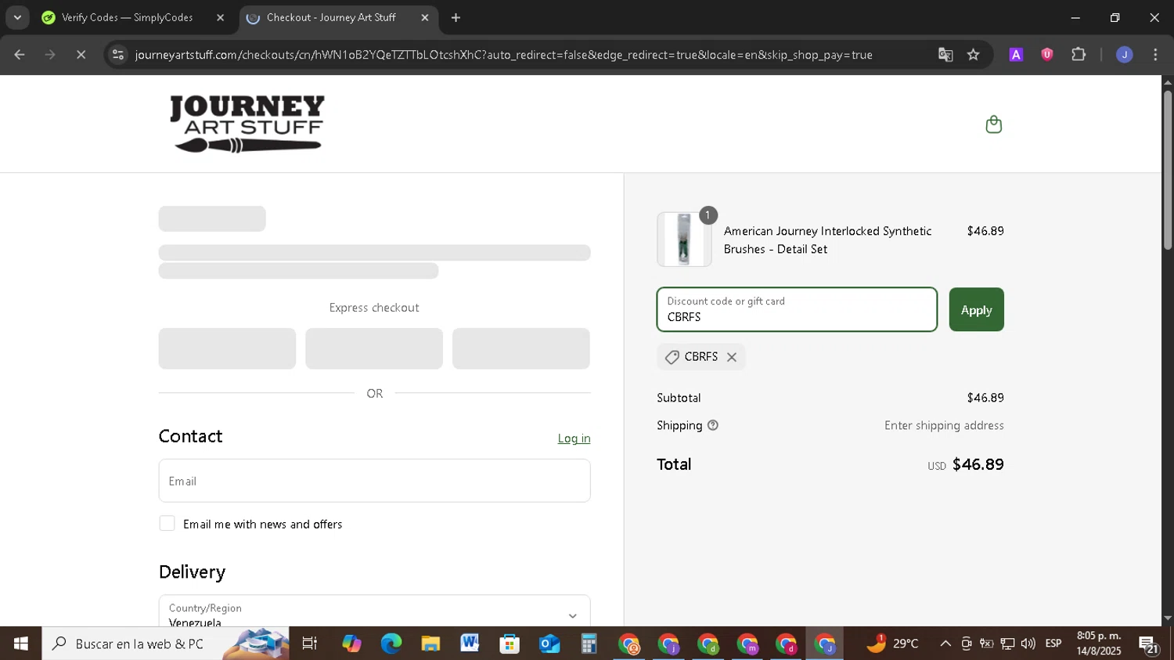Image resolution: width=1174 pixels, height=660 pixels.
Task: Click the taskbar search box
Action: click(165, 644)
